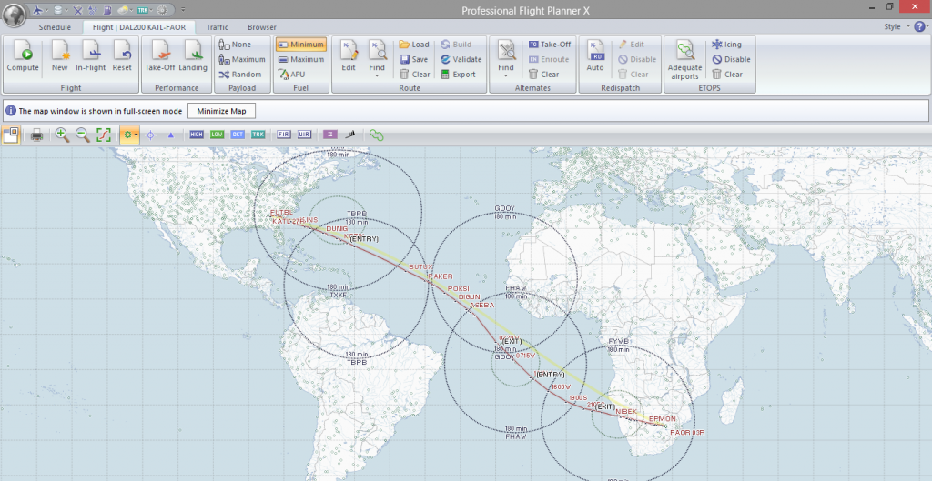Open ETOPS Adequate airports
Image resolution: width=932 pixels, height=481 pixels.
click(x=684, y=59)
